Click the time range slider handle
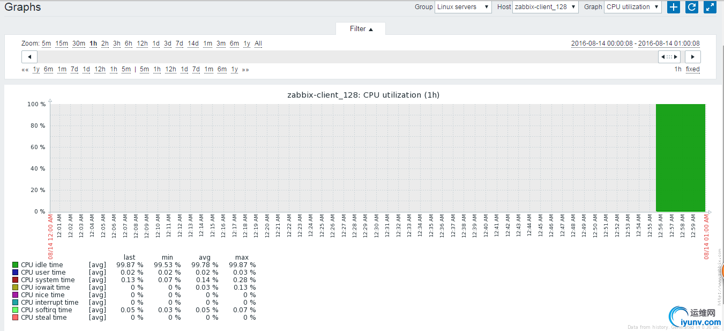The width and height of the screenshot is (724, 331). 669,57
